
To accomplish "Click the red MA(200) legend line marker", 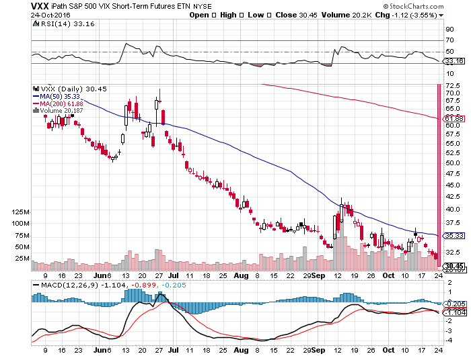I will point(36,103).
